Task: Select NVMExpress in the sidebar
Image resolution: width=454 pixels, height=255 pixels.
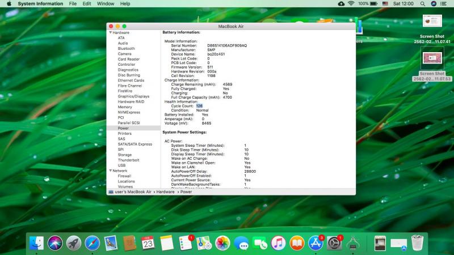Action: (x=129, y=112)
